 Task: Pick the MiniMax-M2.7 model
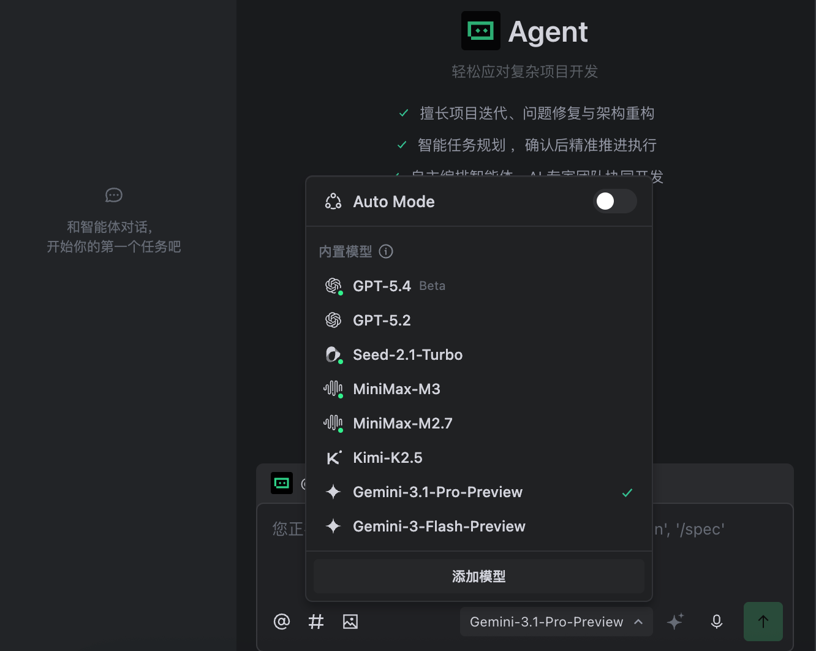point(479,423)
